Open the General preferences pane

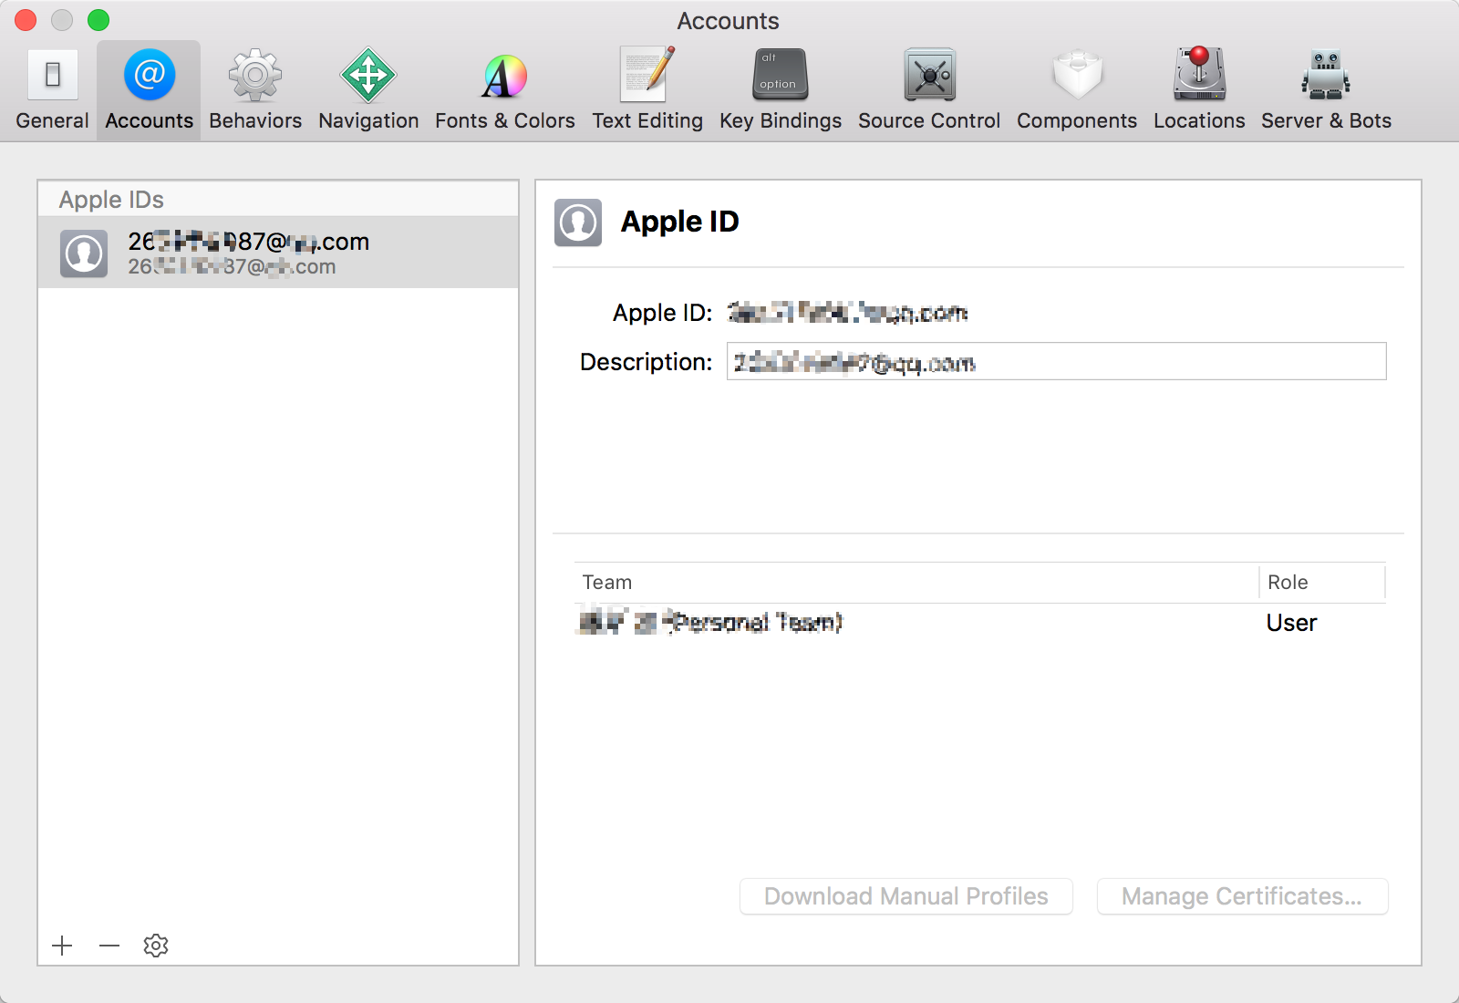pyautogui.click(x=52, y=90)
